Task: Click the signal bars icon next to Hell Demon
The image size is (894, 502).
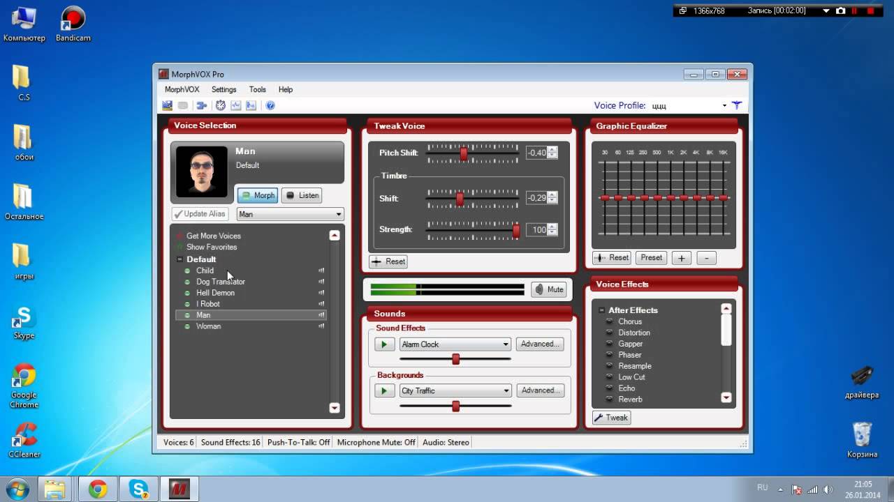Action: [x=321, y=293]
